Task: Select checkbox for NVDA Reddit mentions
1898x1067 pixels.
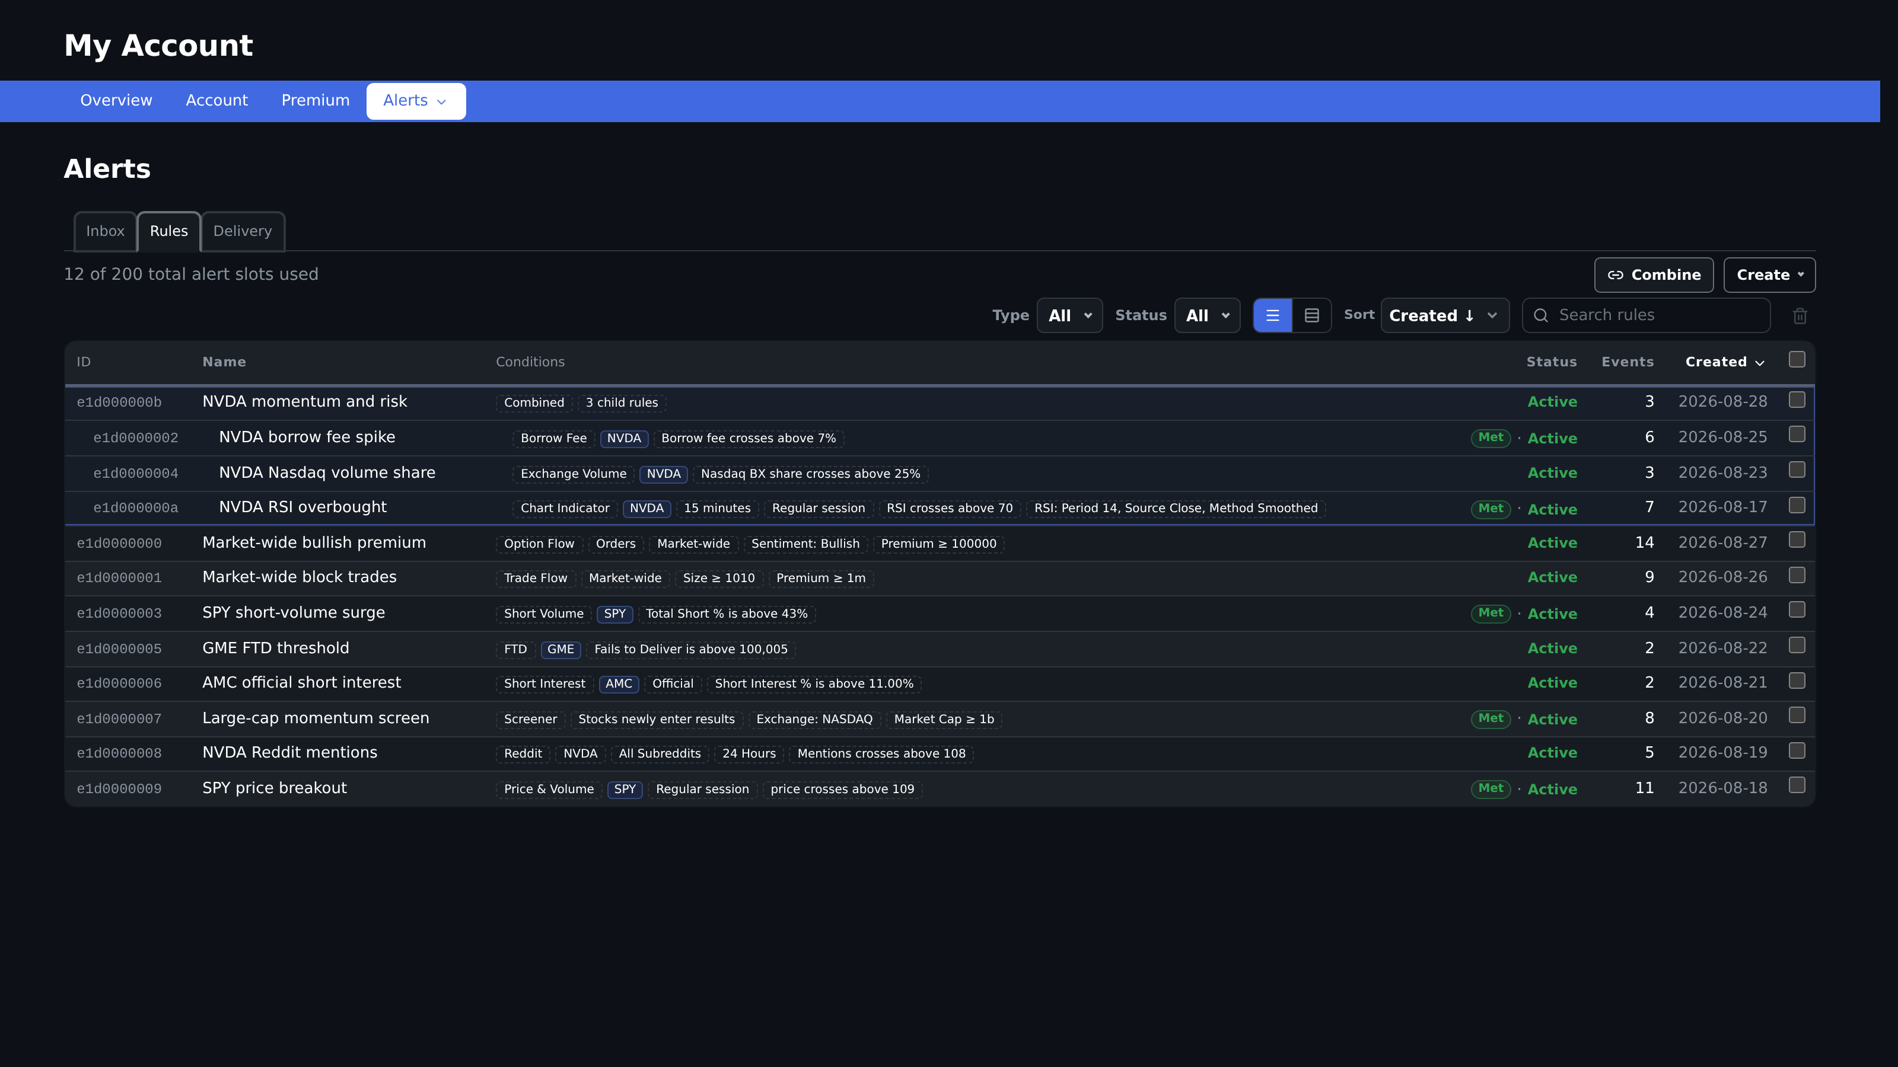Action: coord(1797,750)
